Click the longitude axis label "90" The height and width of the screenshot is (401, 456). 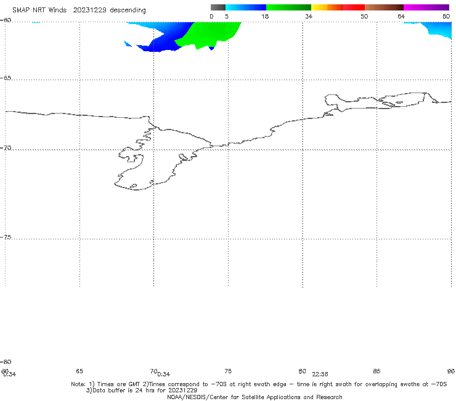tap(451, 371)
